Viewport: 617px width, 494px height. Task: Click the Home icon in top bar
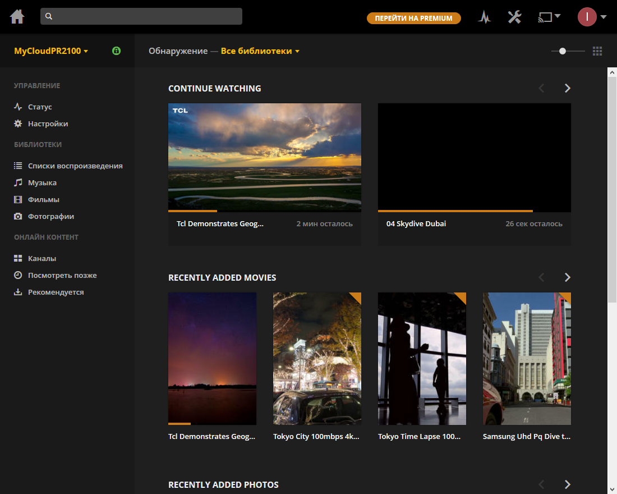[x=17, y=17]
